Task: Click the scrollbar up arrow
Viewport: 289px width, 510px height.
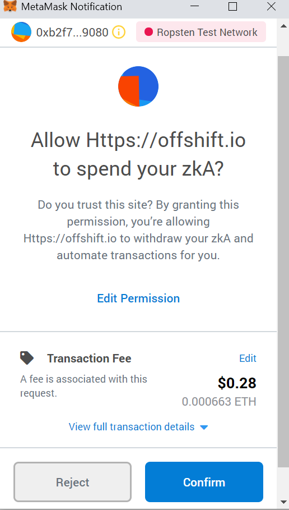Action: click(x=283, y=26)
